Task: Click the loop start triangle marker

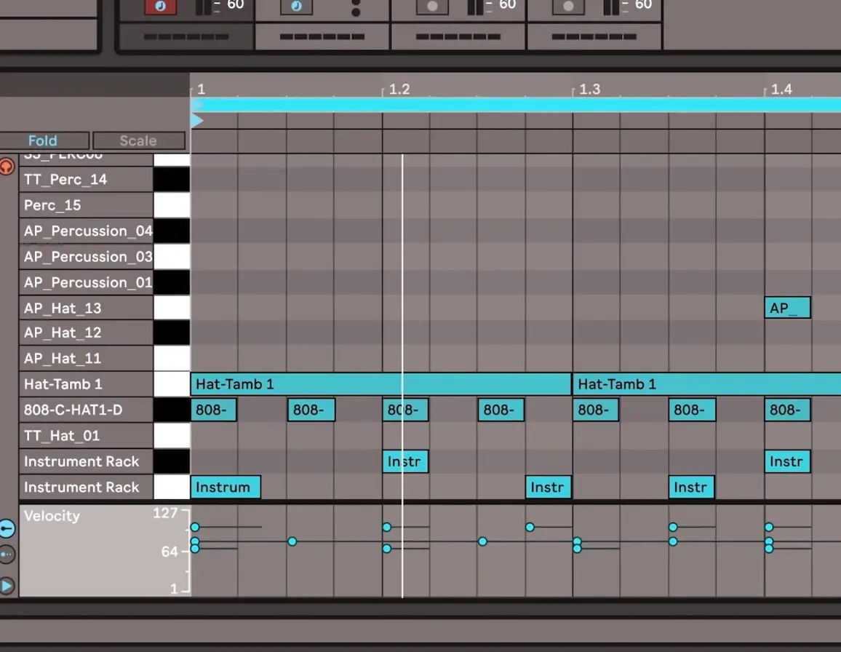Action: pyautogui.click(x=196, y=121)
